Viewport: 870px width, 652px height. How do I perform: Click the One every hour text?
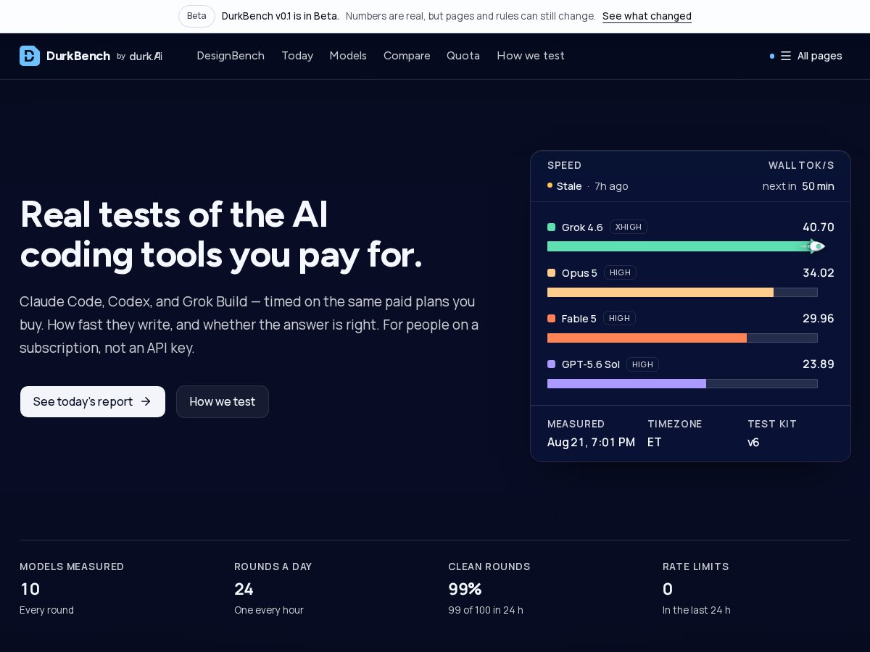point(269,610)
